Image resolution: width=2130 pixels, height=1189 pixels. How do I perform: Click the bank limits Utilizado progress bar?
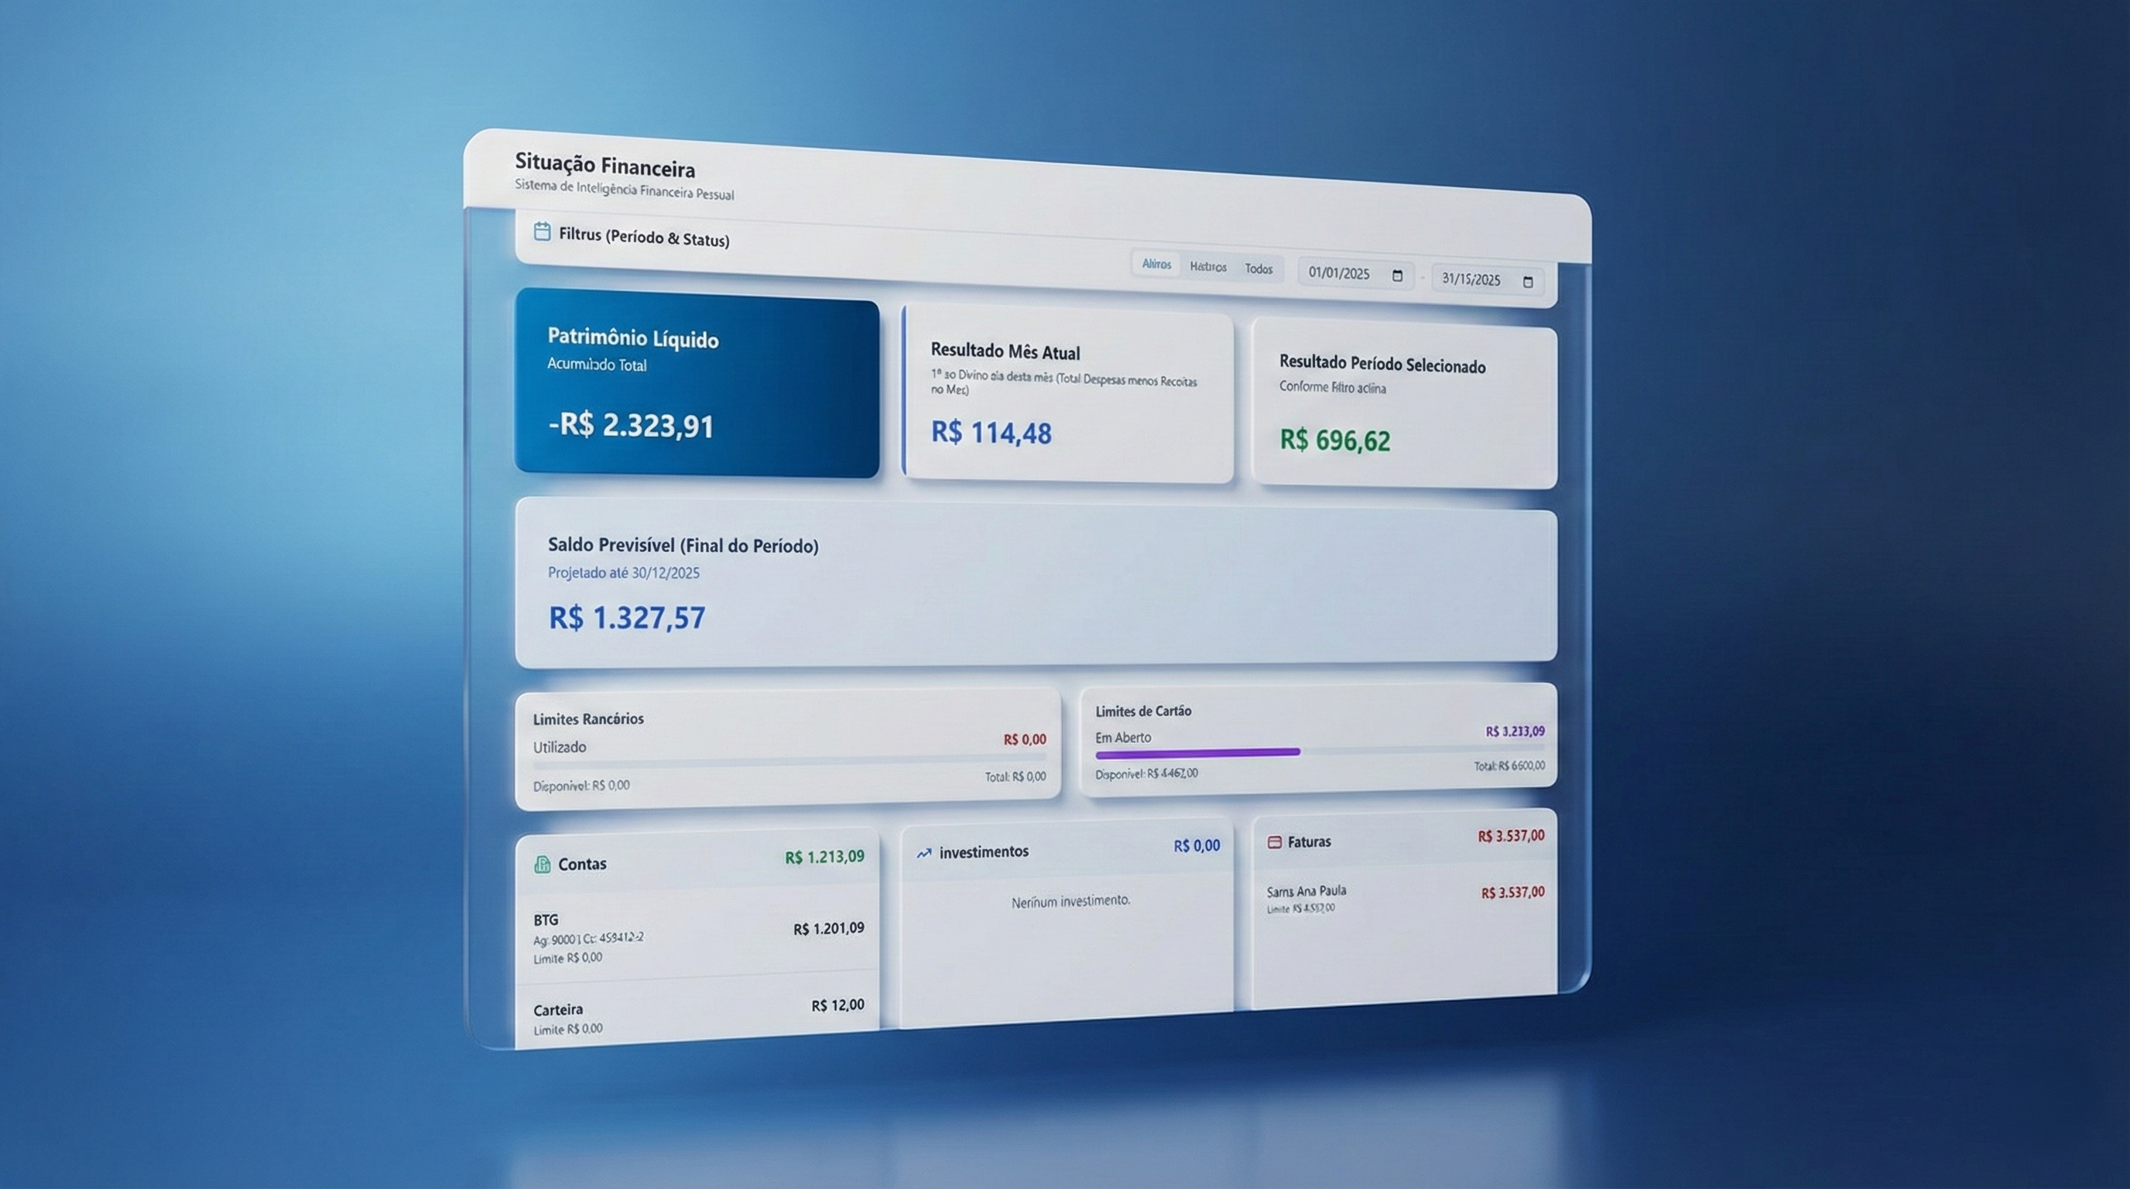click(789, 762)
